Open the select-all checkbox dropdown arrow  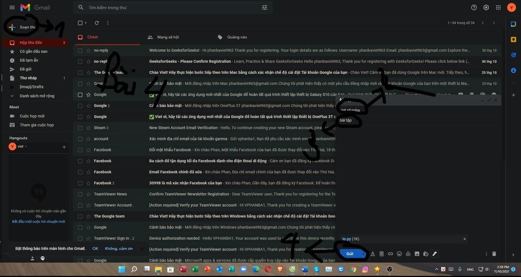pos(85,23)
